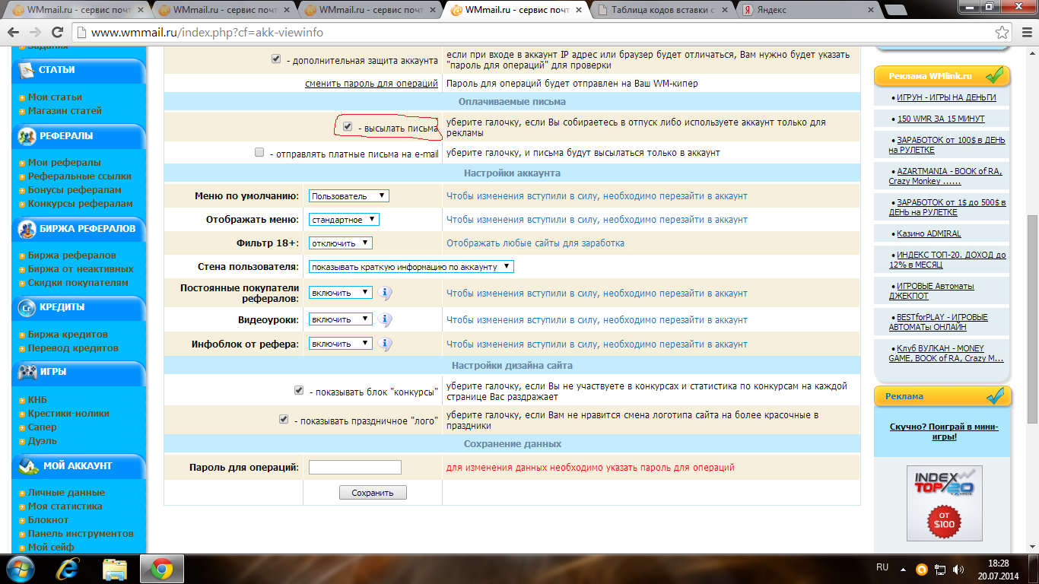Open Постоянные покупатели рефералов dropdown

pyautogui.click(x=341, y=293)
